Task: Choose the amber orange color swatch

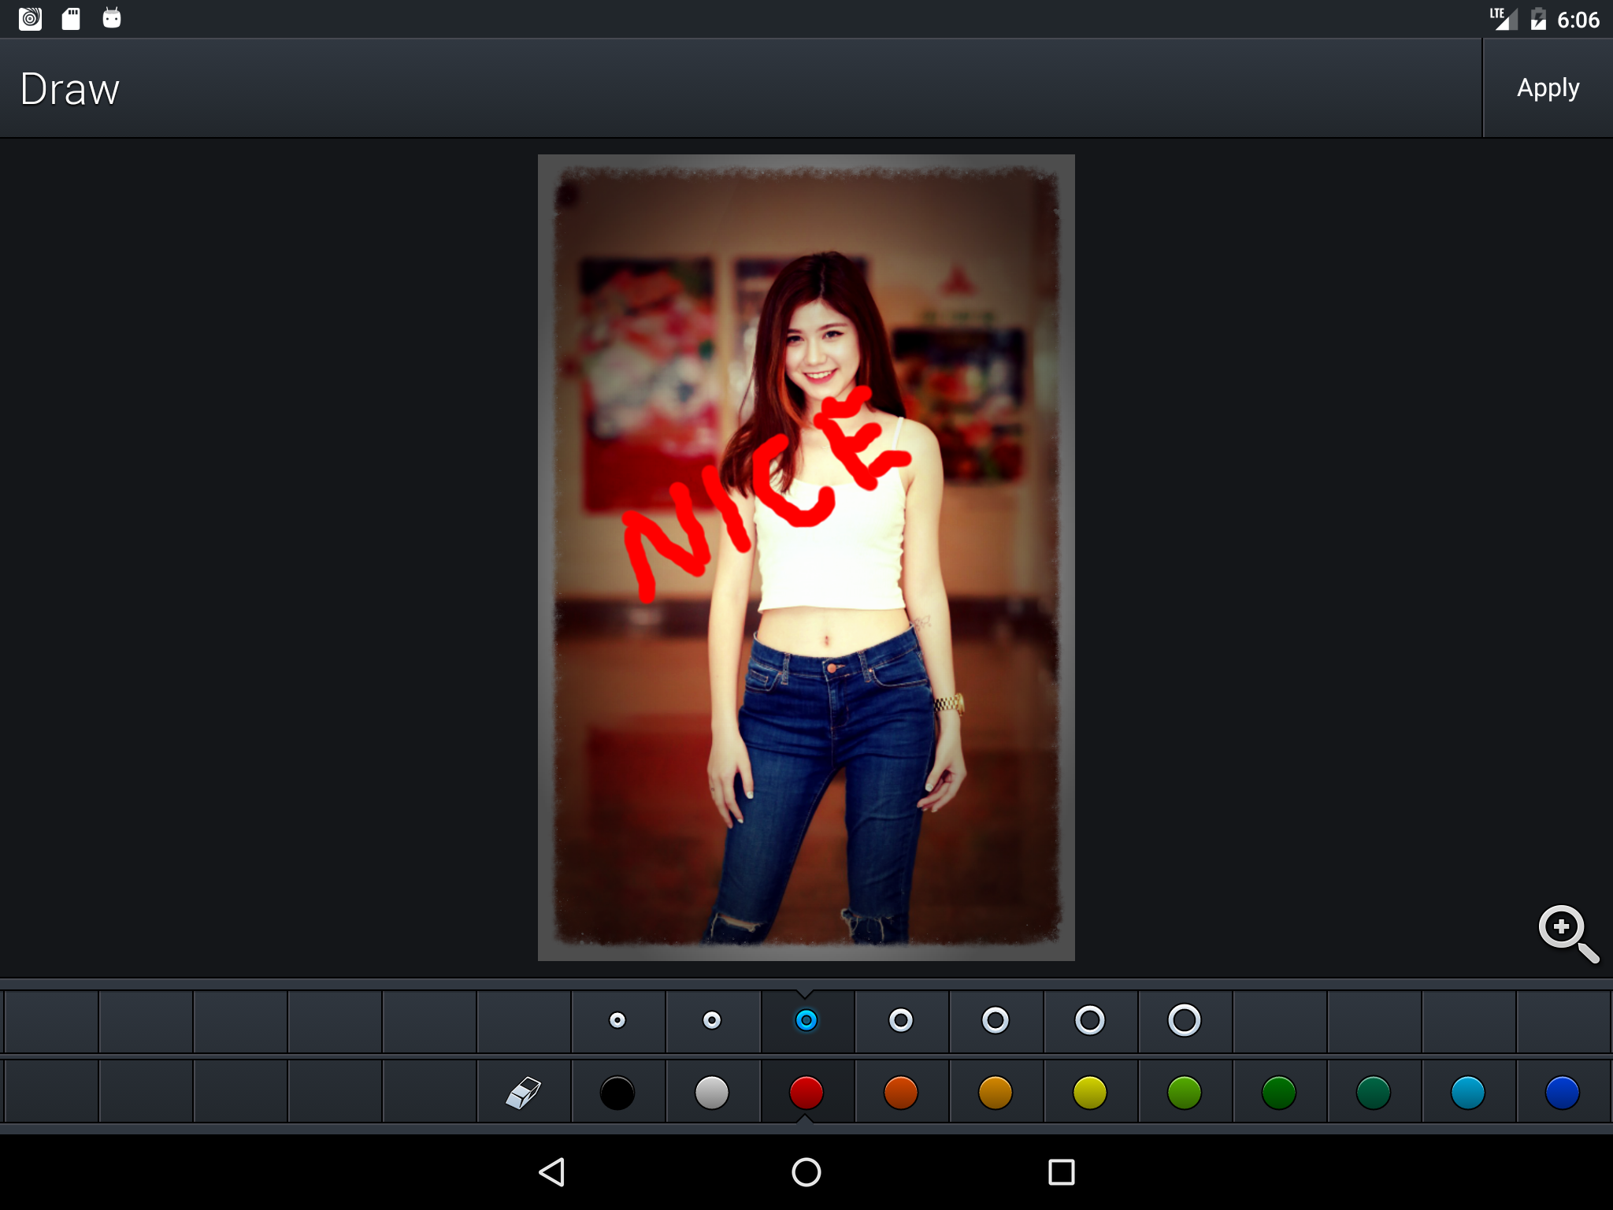Action: pyautogui.click(x=996, y=1093)
